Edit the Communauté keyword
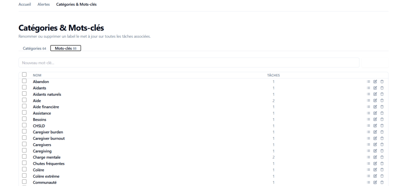Screen dimensions: 403x186 (375, 182)
